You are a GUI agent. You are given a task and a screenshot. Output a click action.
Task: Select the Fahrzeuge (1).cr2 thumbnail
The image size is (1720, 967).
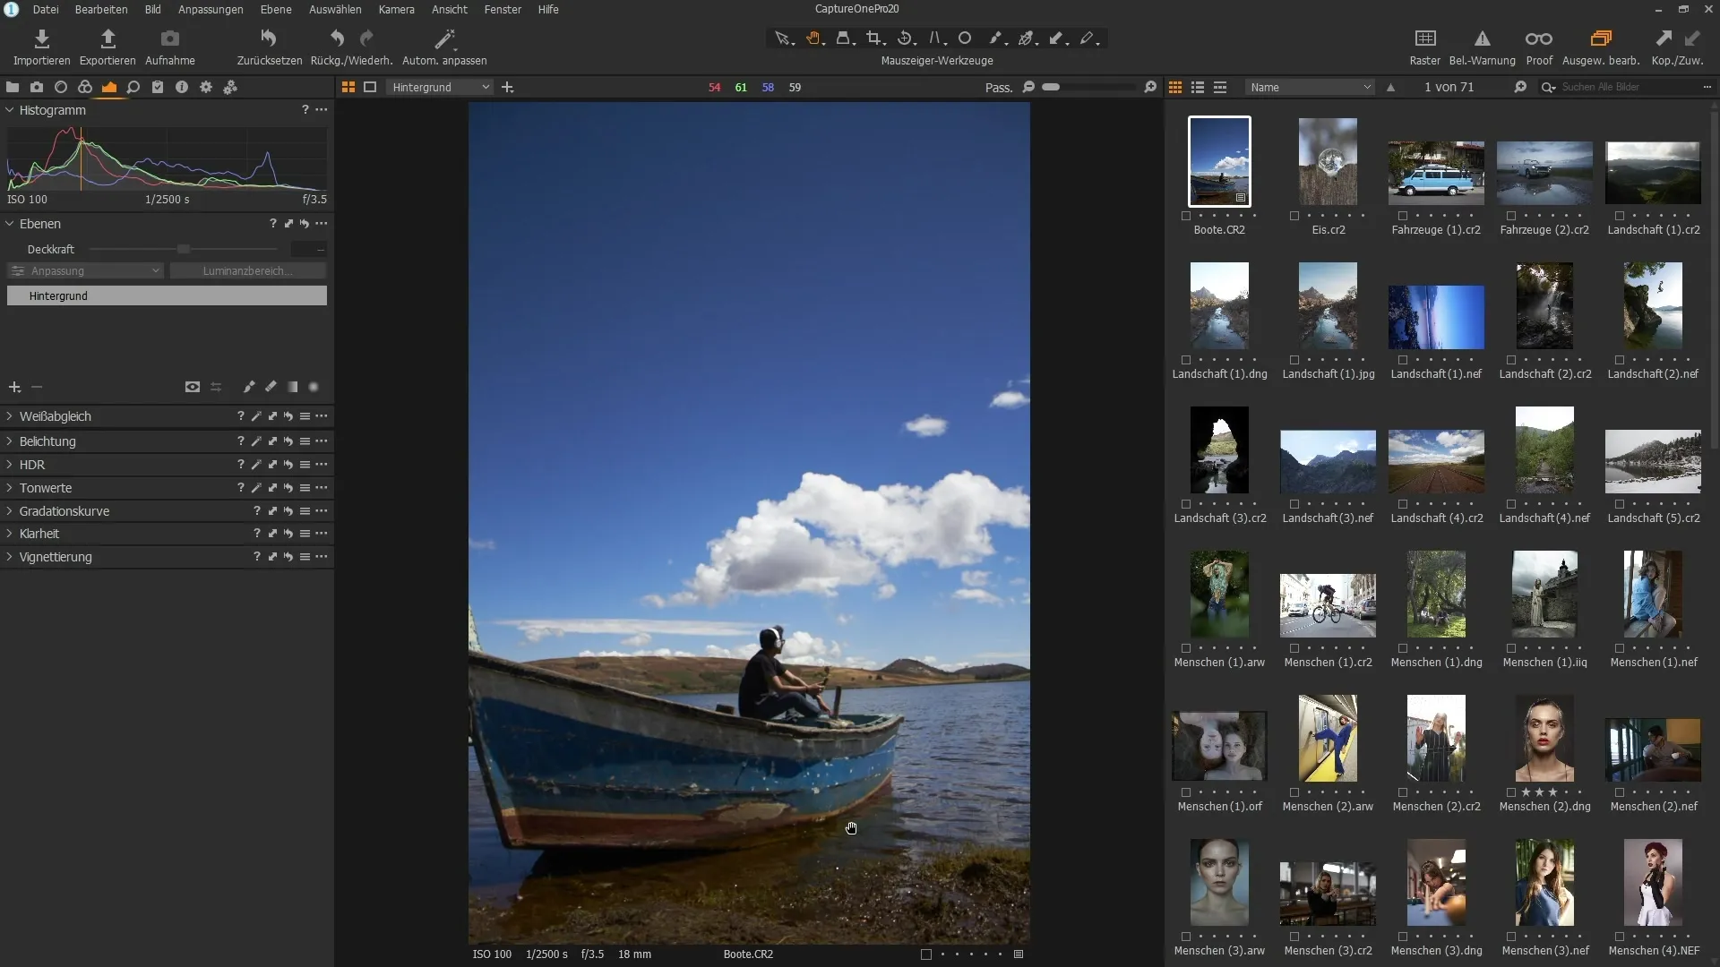tap(1436, 173)
